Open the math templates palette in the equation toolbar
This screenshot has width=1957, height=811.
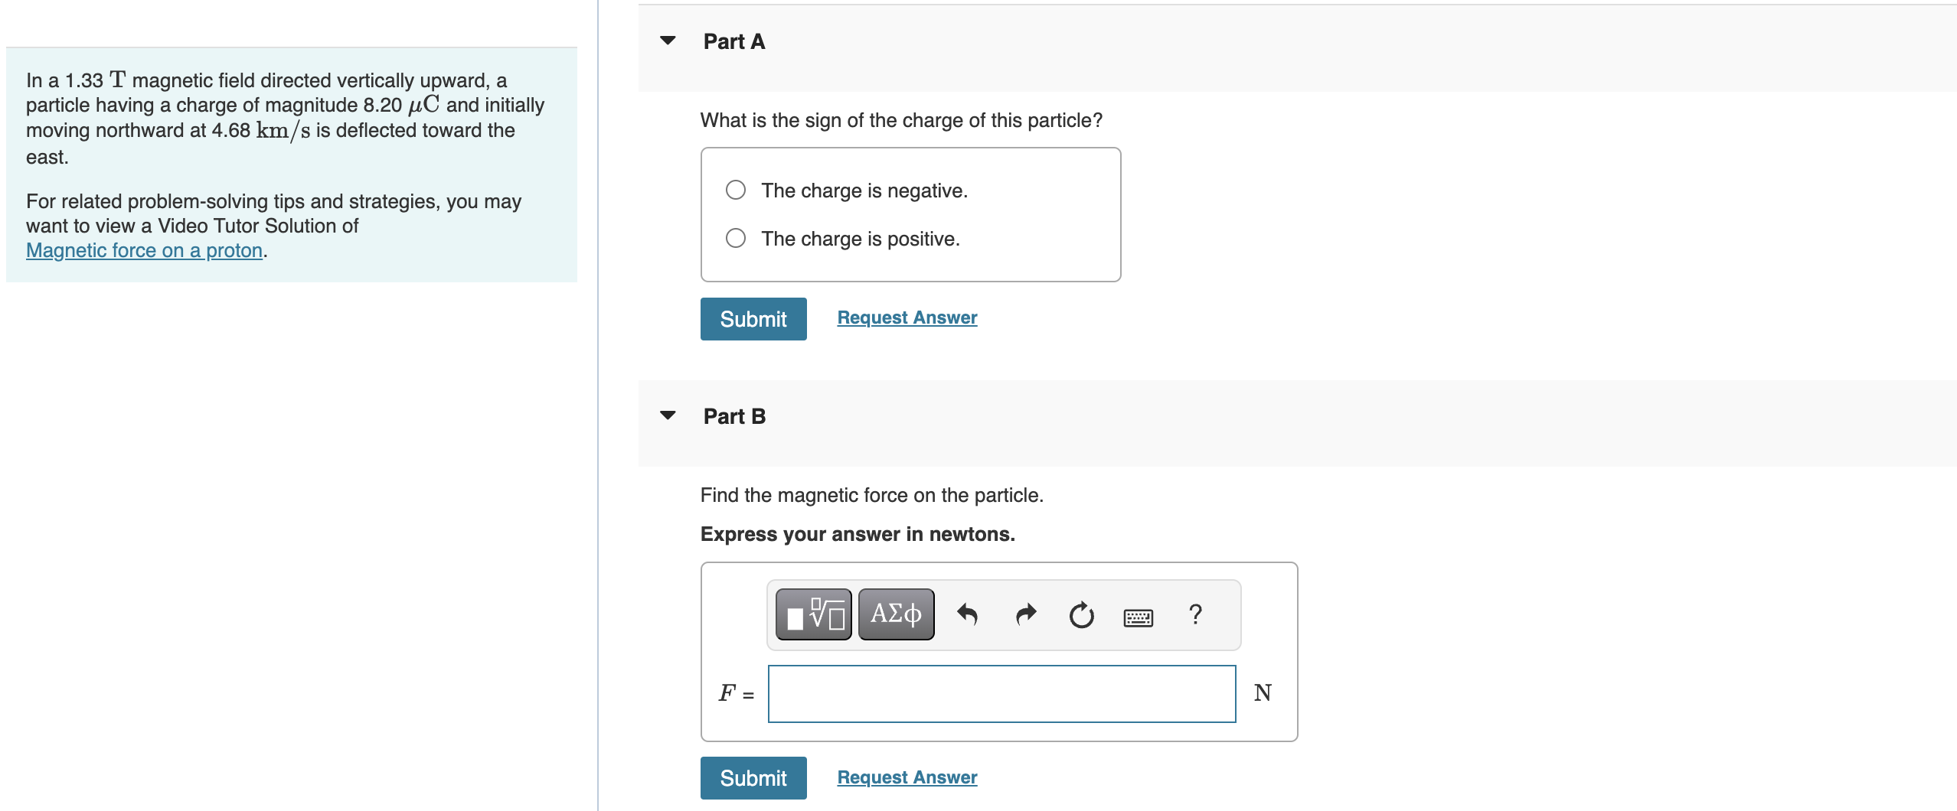[x=813, y=613]
